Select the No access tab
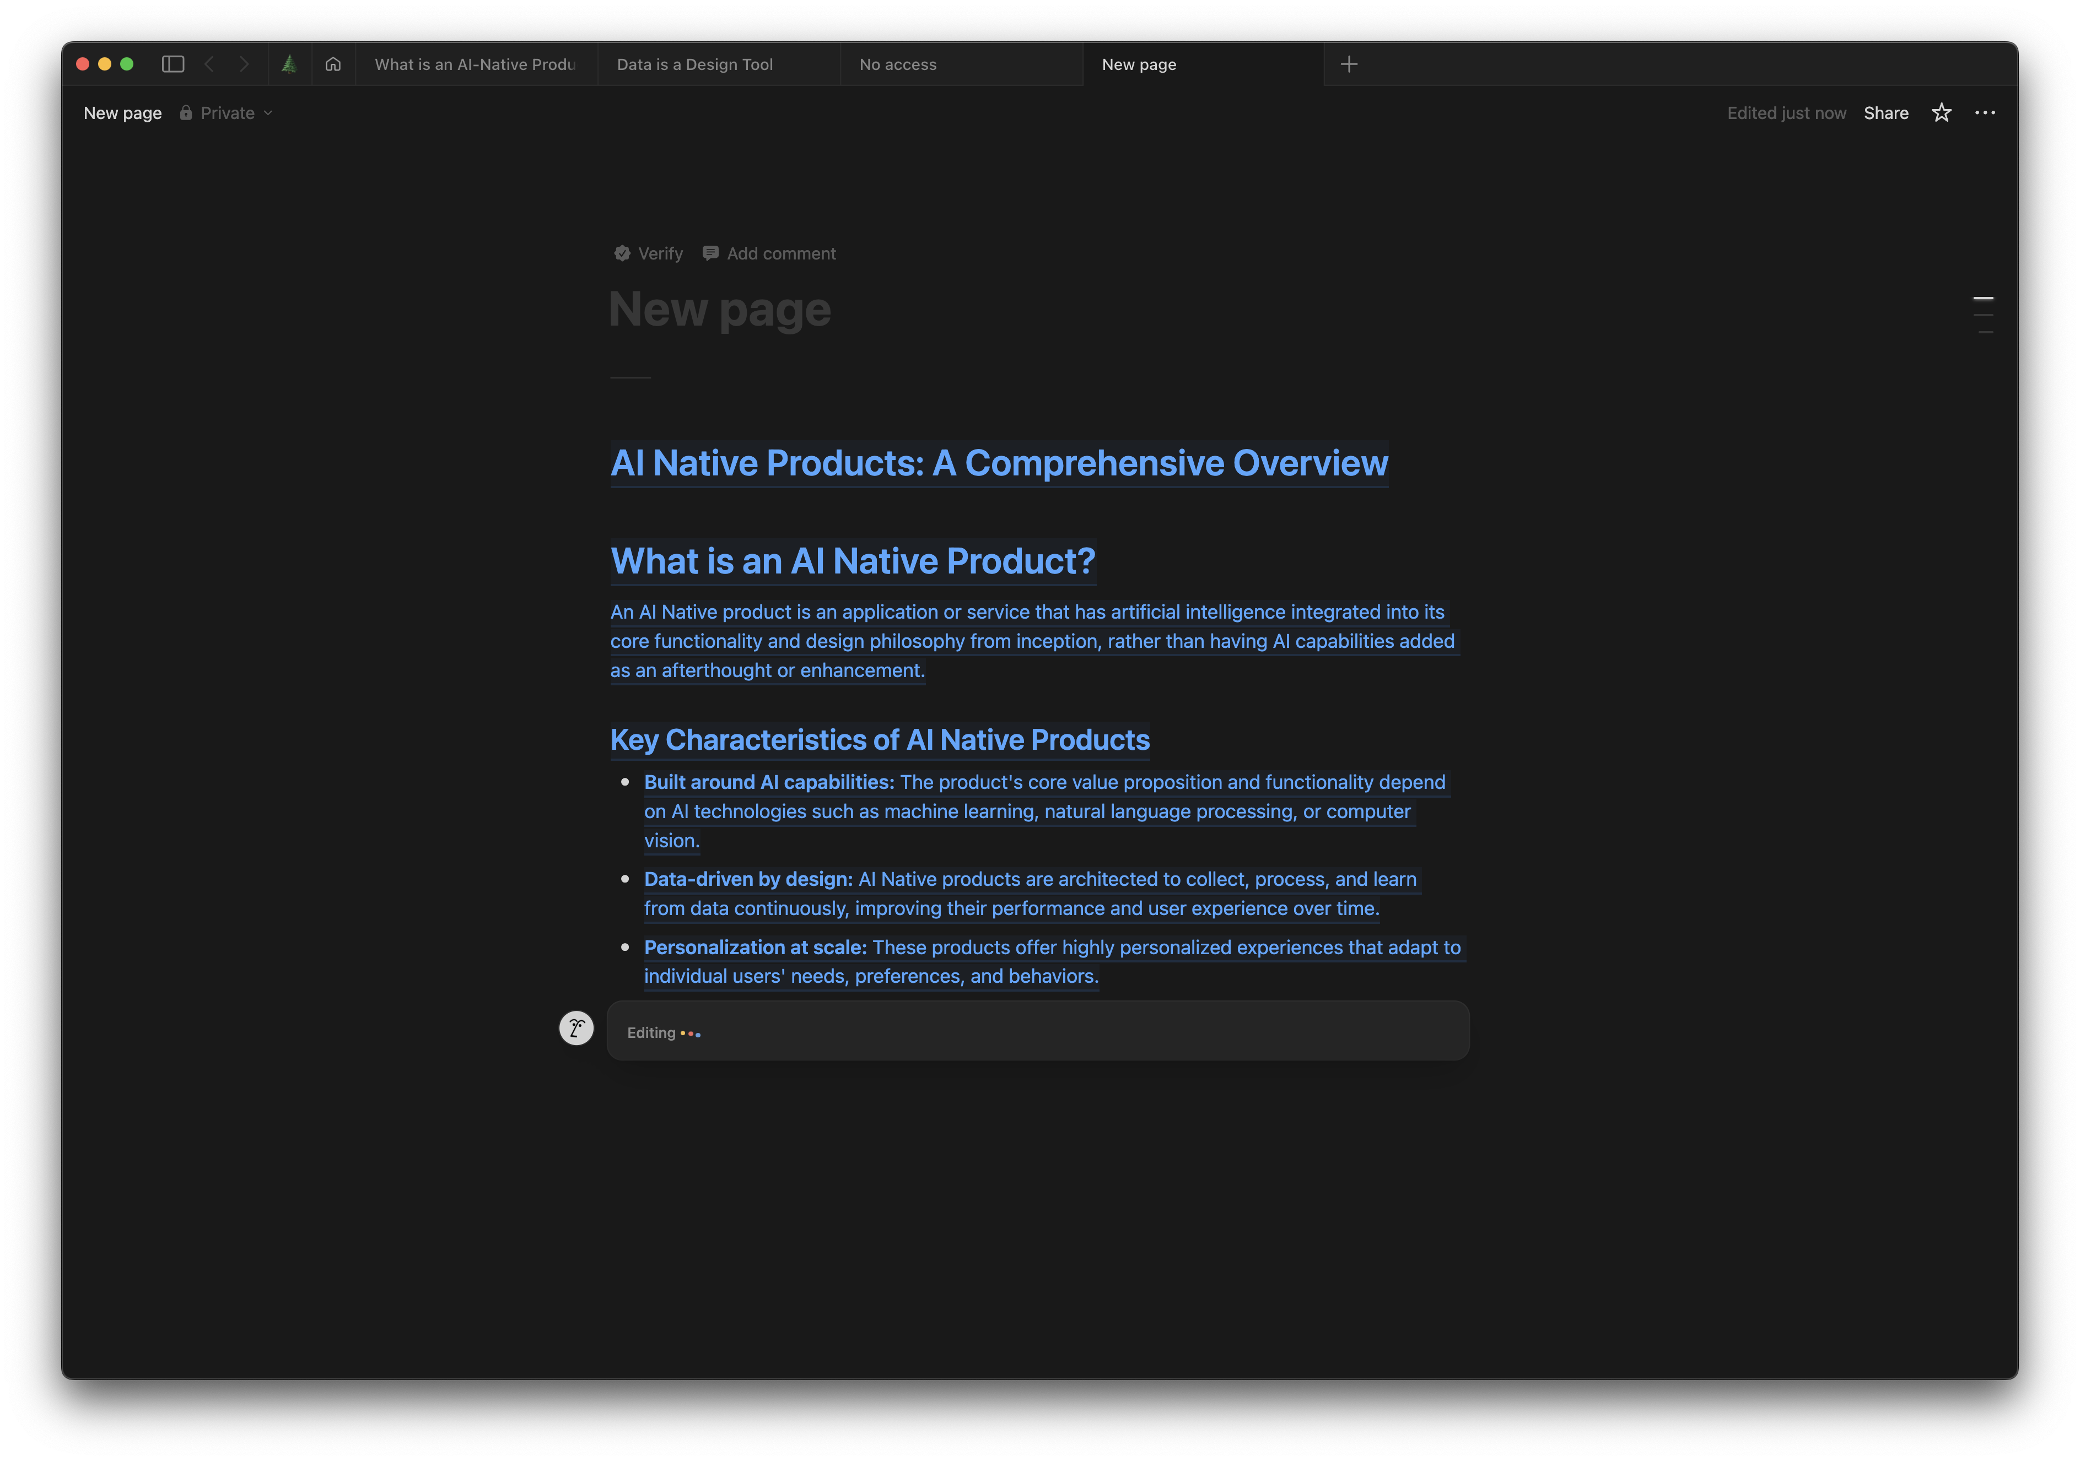 coord(898,64)
